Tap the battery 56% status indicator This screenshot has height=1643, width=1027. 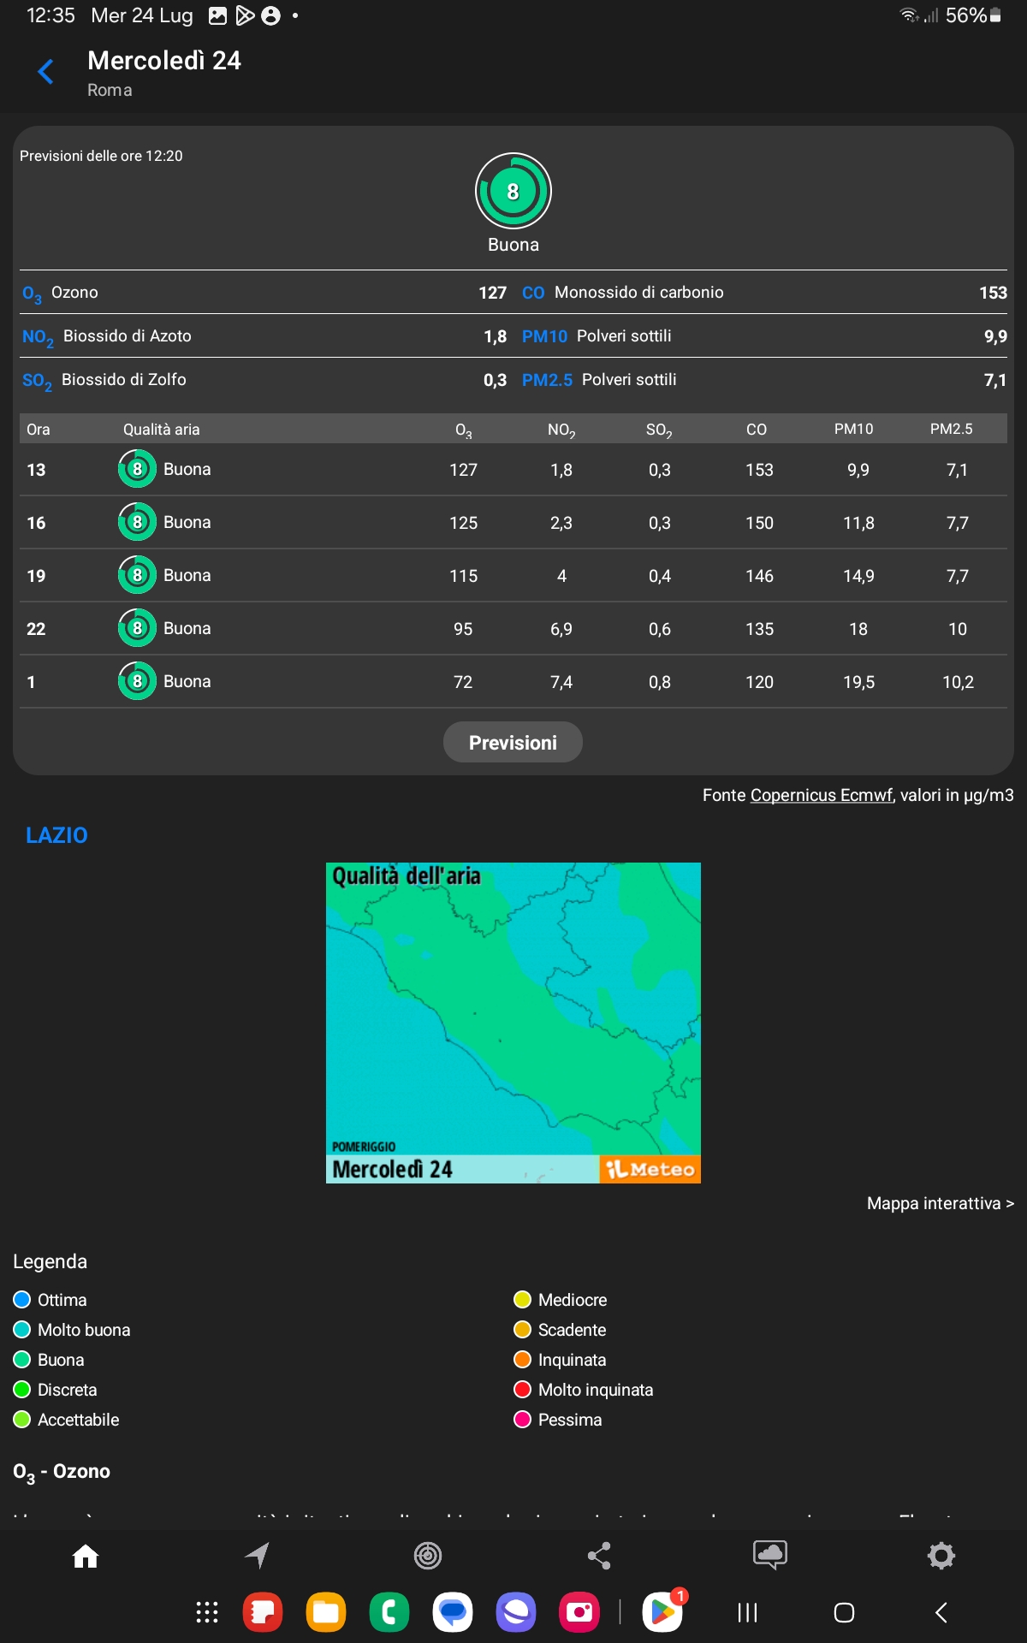[973, 15]
